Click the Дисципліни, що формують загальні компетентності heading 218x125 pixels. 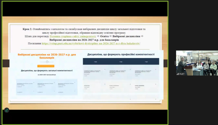point(46,70)
